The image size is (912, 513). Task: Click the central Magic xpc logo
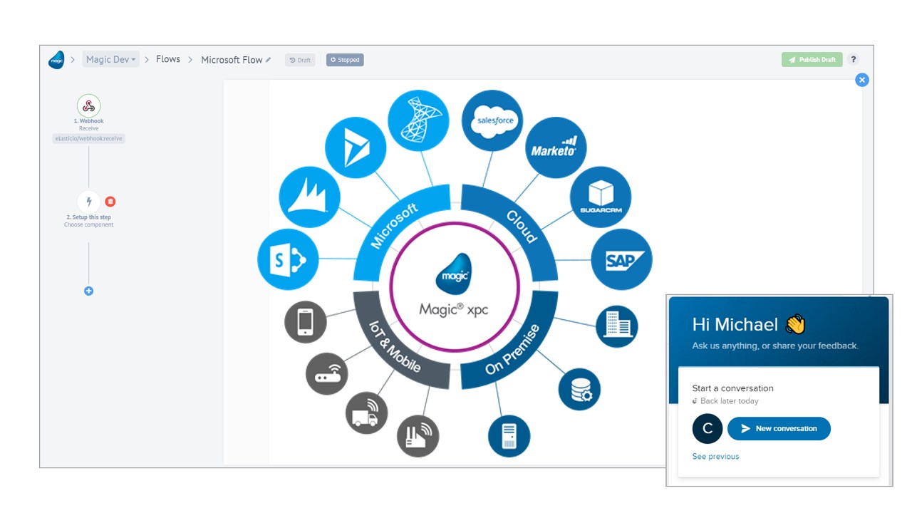pos(455,286)
